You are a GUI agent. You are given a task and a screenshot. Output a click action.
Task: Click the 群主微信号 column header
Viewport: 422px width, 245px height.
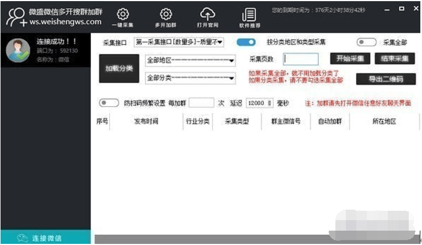286,121
